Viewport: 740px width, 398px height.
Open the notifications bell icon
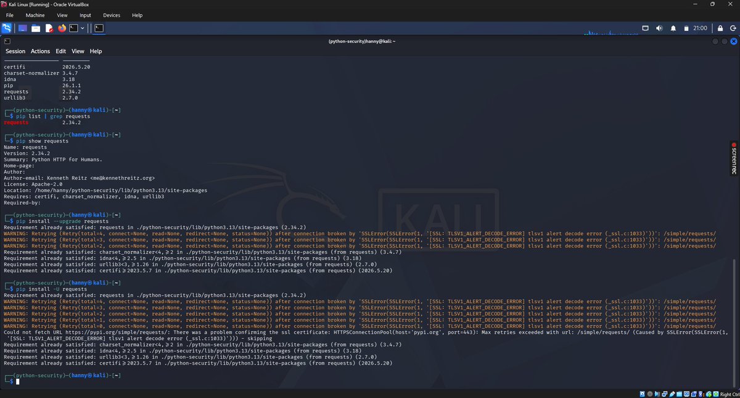pos(673,28)
